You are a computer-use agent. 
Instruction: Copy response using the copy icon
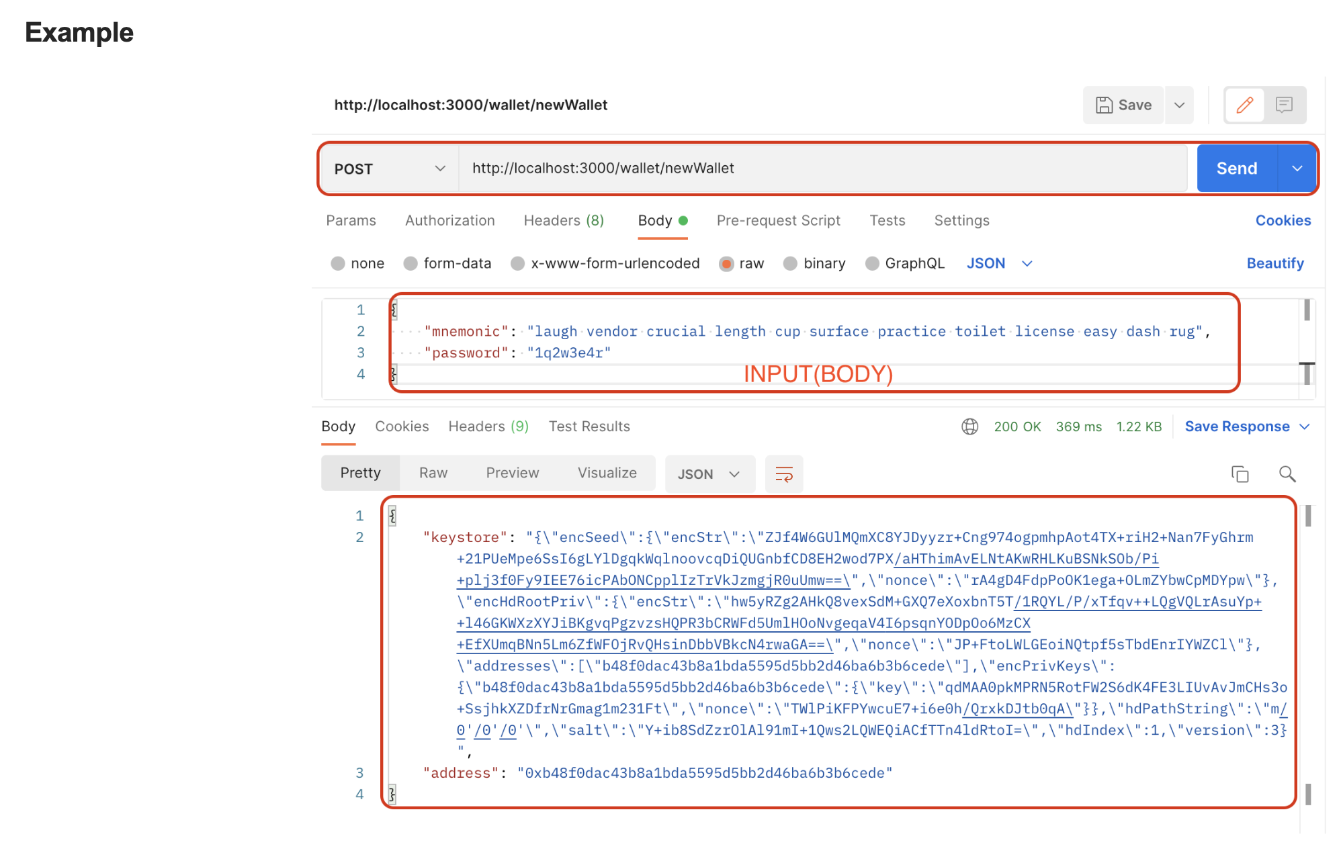[1240, 474]
